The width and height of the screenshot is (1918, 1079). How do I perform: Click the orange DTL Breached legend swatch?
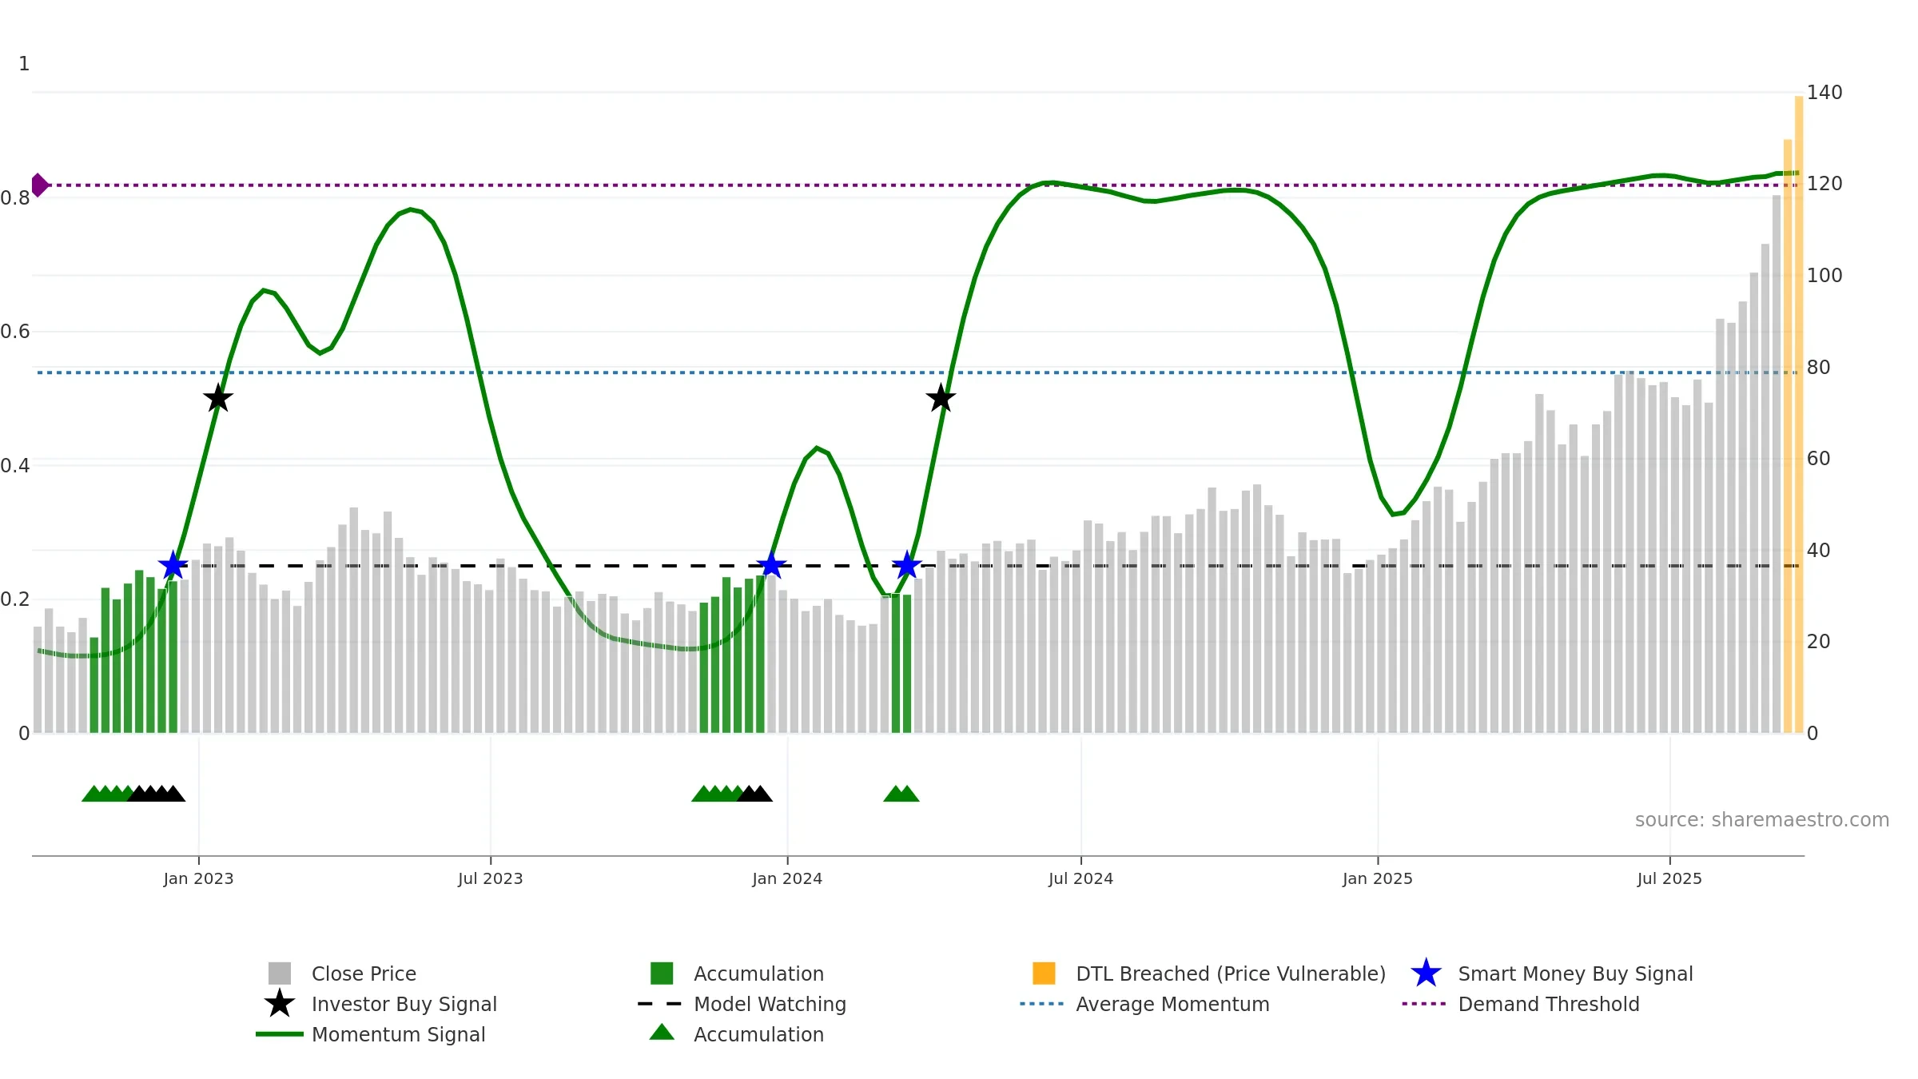click(x=1044, y=973)
